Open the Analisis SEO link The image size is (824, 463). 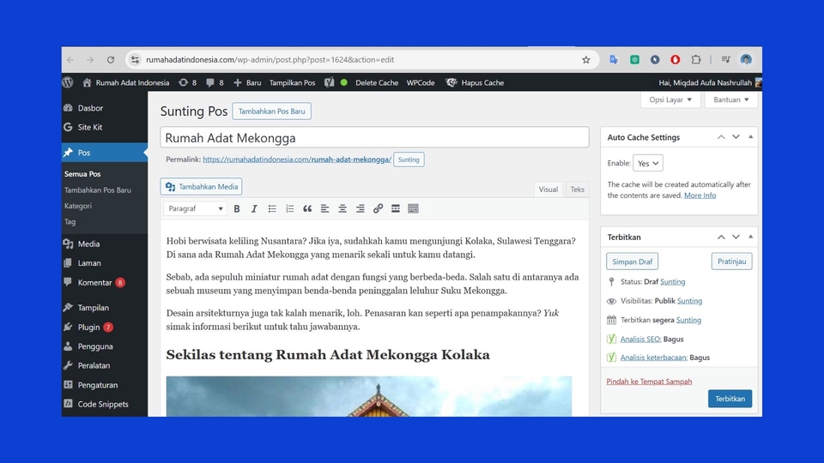(x=640, y=340)
